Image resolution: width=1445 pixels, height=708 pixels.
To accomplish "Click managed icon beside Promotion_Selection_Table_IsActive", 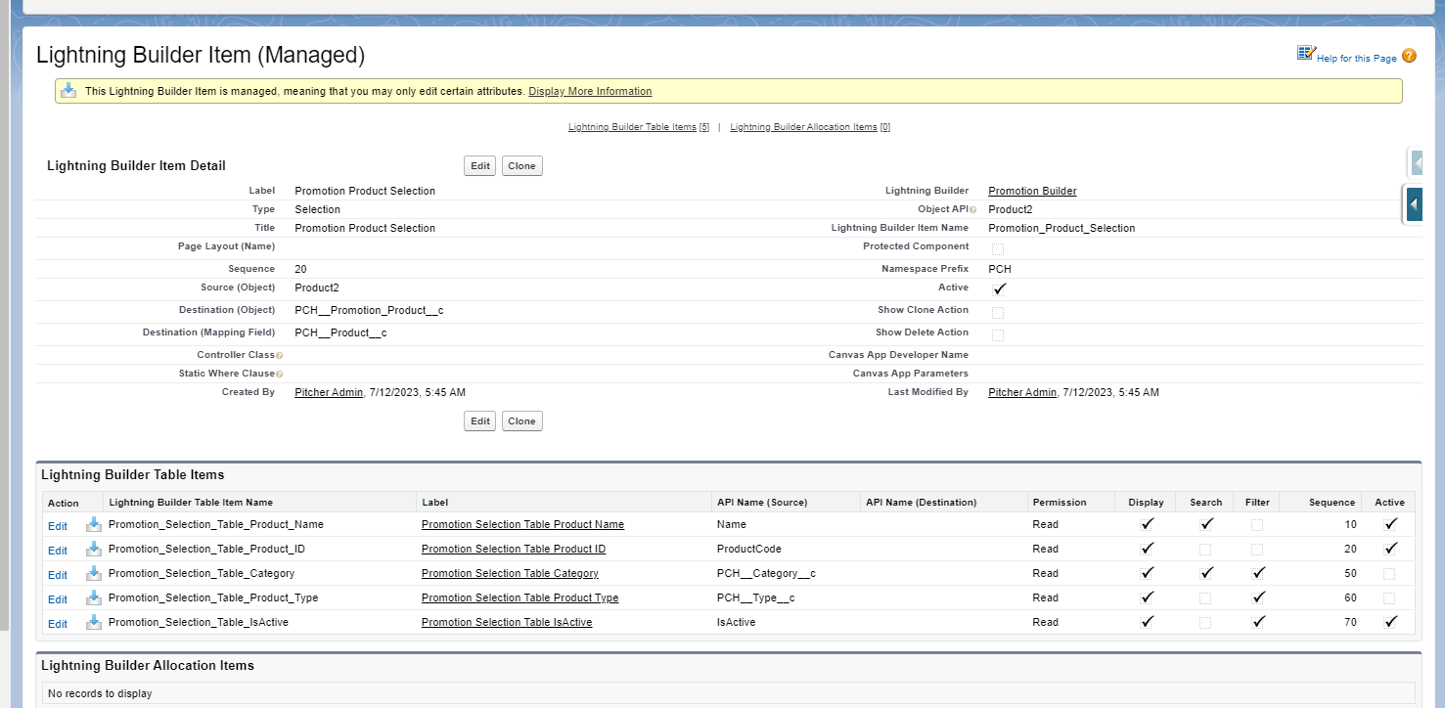I will point(94,622).
